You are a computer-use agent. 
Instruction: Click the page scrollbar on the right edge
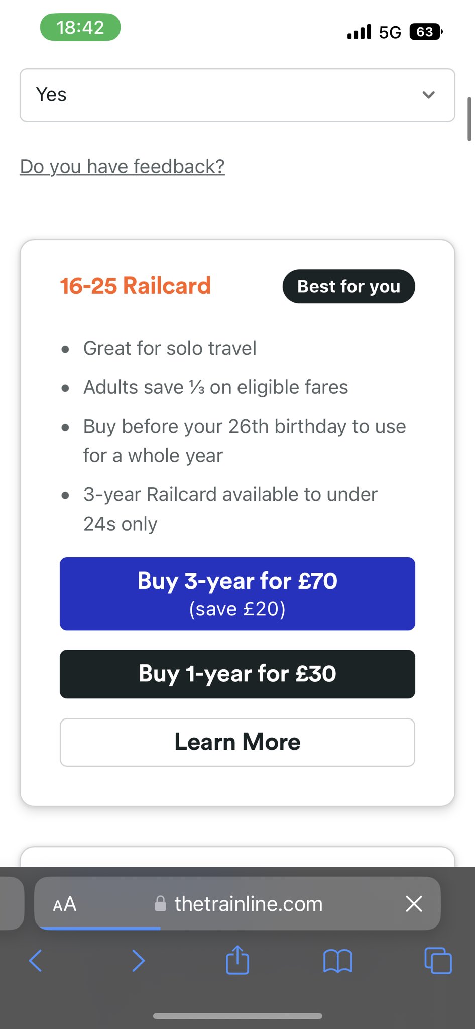pos(469,119)
